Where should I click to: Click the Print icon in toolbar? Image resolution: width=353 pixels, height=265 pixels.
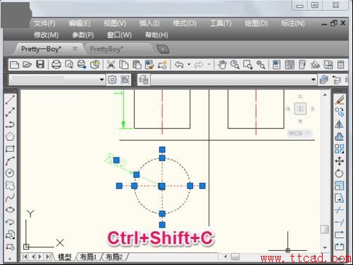coord(56,65)
